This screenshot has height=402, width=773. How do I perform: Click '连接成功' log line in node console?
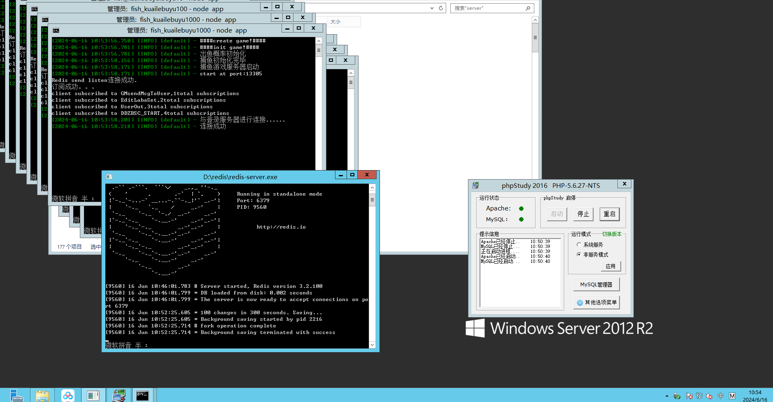(x=213, y=126)
